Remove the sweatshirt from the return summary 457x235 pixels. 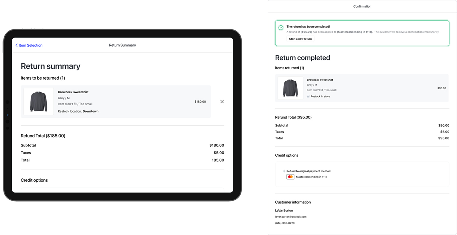(222, 102)
